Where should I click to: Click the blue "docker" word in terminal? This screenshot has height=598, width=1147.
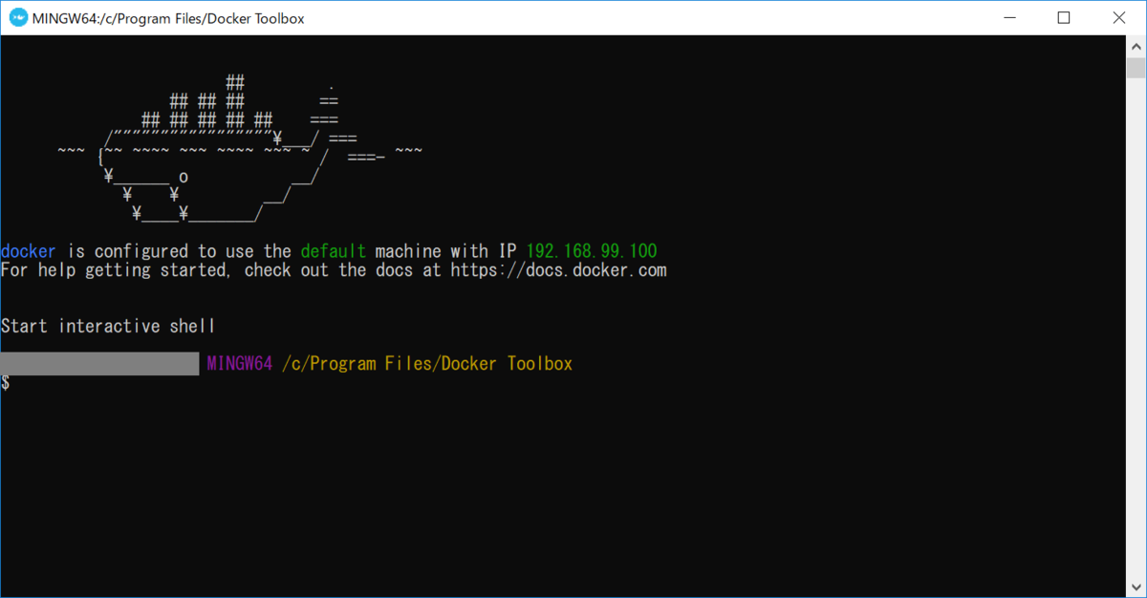tap(29, 251)
